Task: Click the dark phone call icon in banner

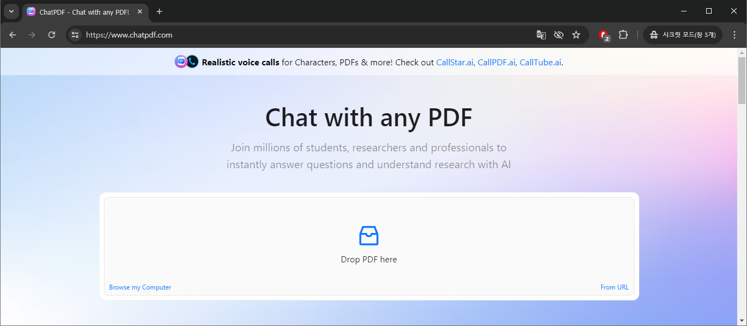Action: (x=192, y=61)
